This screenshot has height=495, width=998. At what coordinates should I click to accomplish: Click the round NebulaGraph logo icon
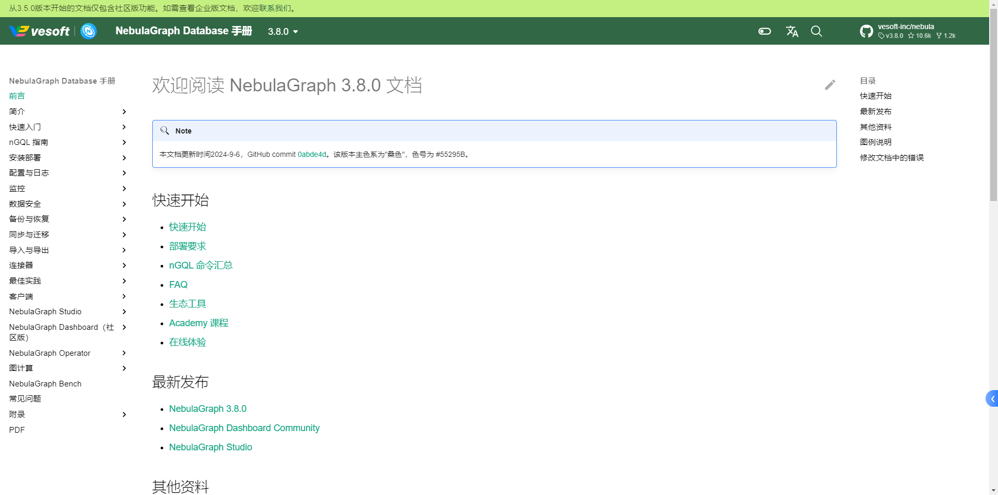[x=89, y=31]
